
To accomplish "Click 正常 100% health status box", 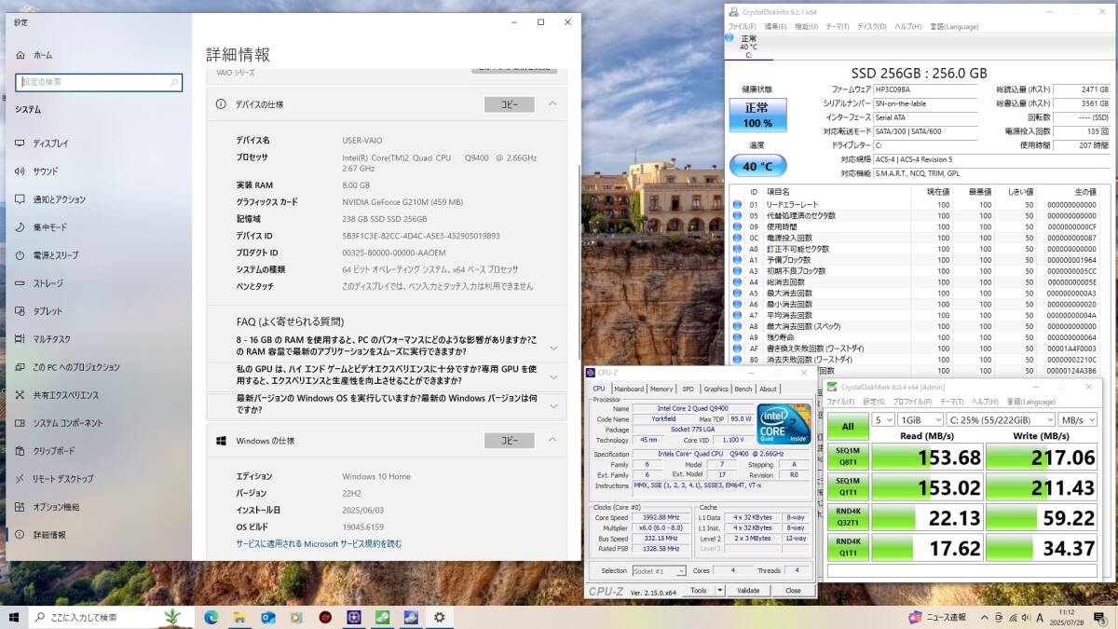I will click(757, 116).
